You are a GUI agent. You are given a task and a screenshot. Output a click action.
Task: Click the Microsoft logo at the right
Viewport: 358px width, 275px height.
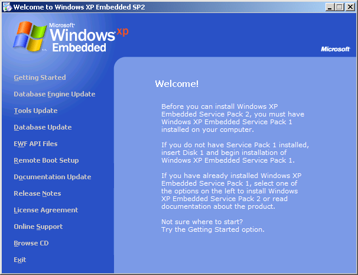click(335, 49)
